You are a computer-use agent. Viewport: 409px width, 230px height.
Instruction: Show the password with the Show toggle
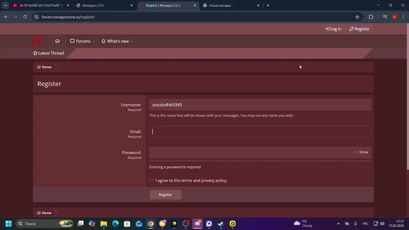(361, 152)
